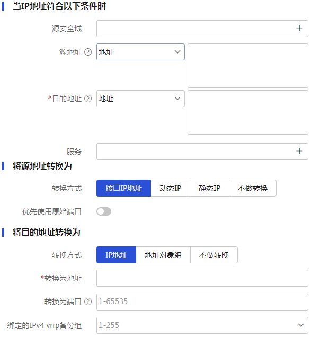Screen dimensions: 312x337
Task: Select 动态IP source conversion mode
Action: (x=171, y=188)
